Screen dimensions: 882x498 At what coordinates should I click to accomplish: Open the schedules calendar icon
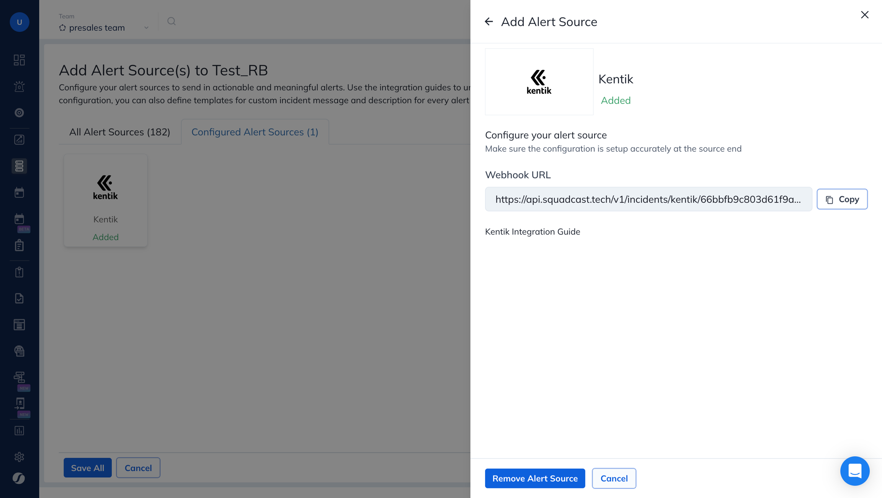click(x=19, y=192)
